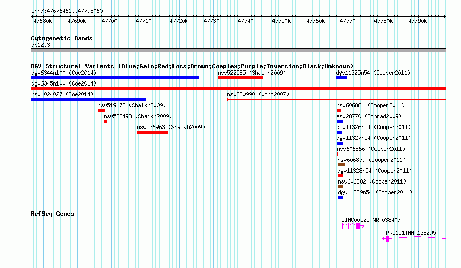Select the red nsv606861 loss marker
The width and height of the screenshot is (461, 268).
[339, 110]
